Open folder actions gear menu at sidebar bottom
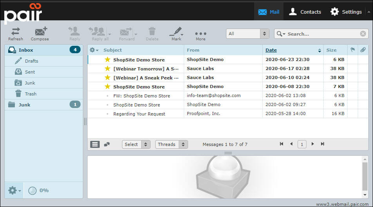This screenshot has height=207, width=373. point(14,190)
